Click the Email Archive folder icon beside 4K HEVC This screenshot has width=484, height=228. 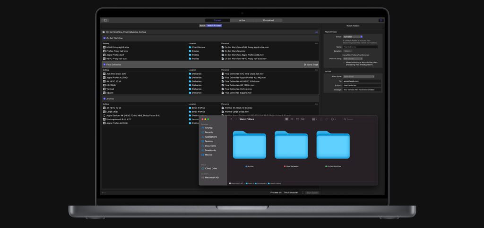point(190,108)
